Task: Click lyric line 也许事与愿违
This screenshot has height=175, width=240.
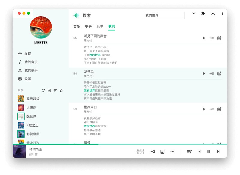Action: (x=92, y=130)
